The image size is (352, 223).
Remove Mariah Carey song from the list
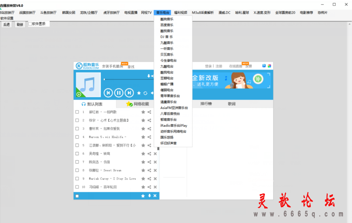(x=155, y=179)
